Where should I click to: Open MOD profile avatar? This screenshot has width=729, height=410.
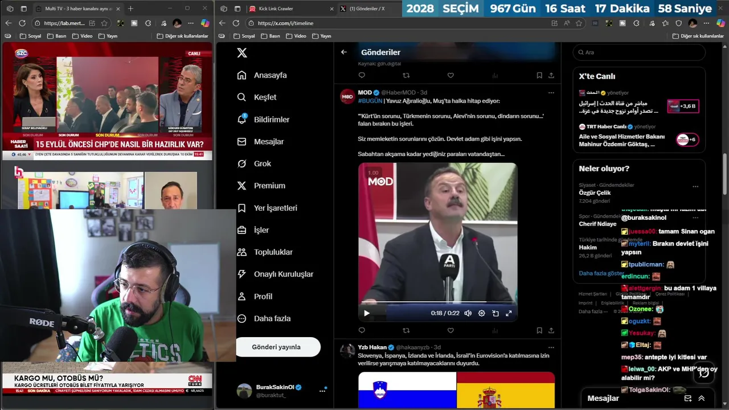[347, 97]
